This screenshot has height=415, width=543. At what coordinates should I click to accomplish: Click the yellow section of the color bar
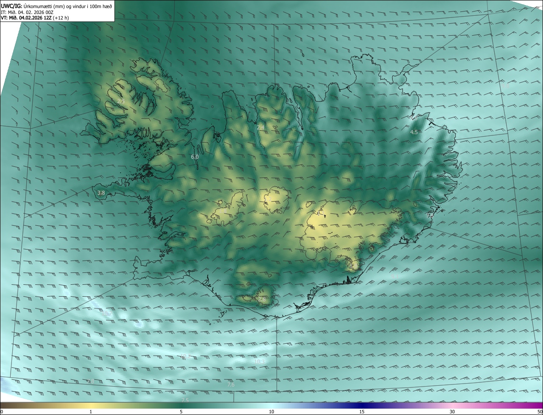[x=91, y=405]
